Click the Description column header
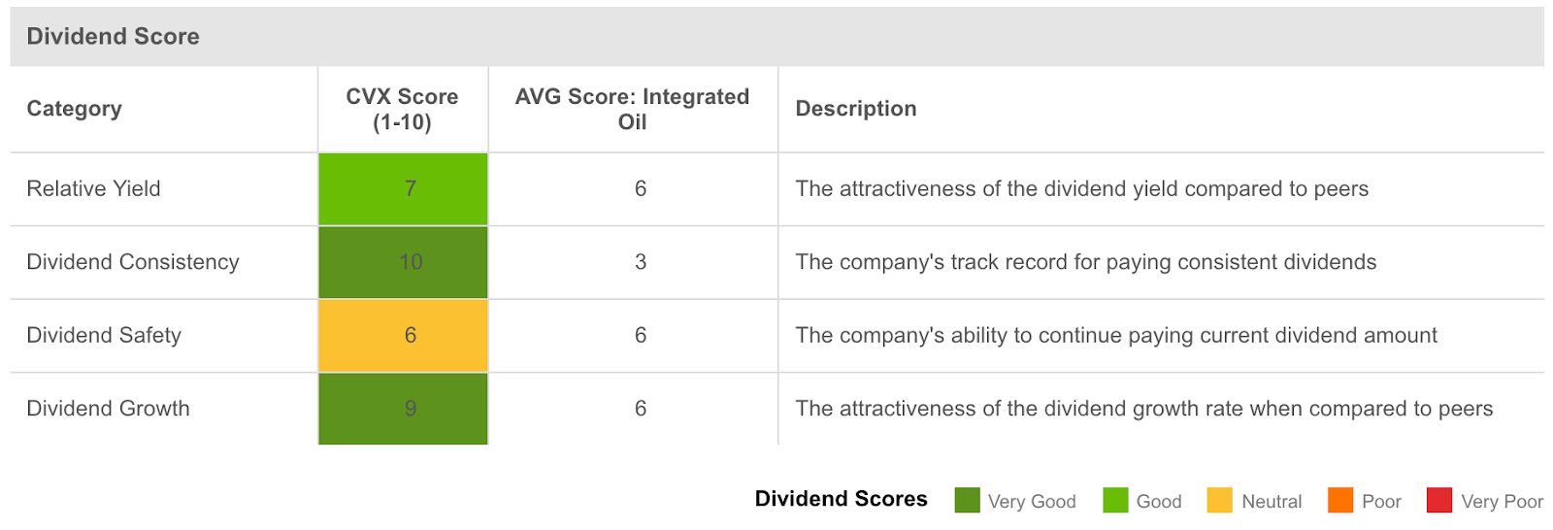This screenshot has height=530, width=1553. [x=856, y=109]
